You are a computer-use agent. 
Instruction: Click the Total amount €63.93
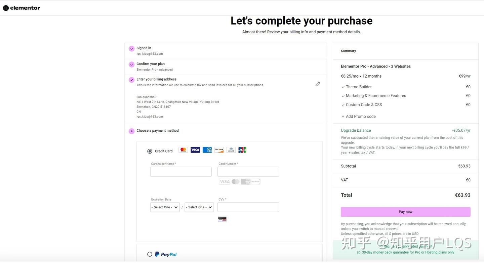[x=463, y=195]
